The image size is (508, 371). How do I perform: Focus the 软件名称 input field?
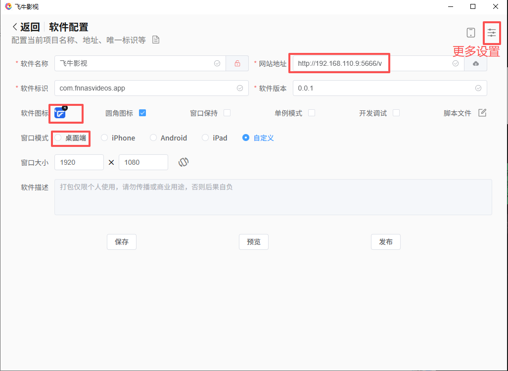(140, 63)
